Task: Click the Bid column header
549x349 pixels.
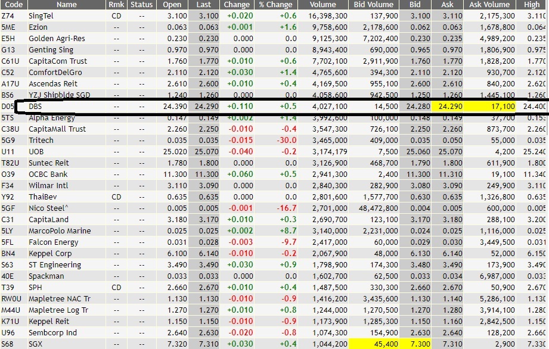Action: tap(415, 5)
